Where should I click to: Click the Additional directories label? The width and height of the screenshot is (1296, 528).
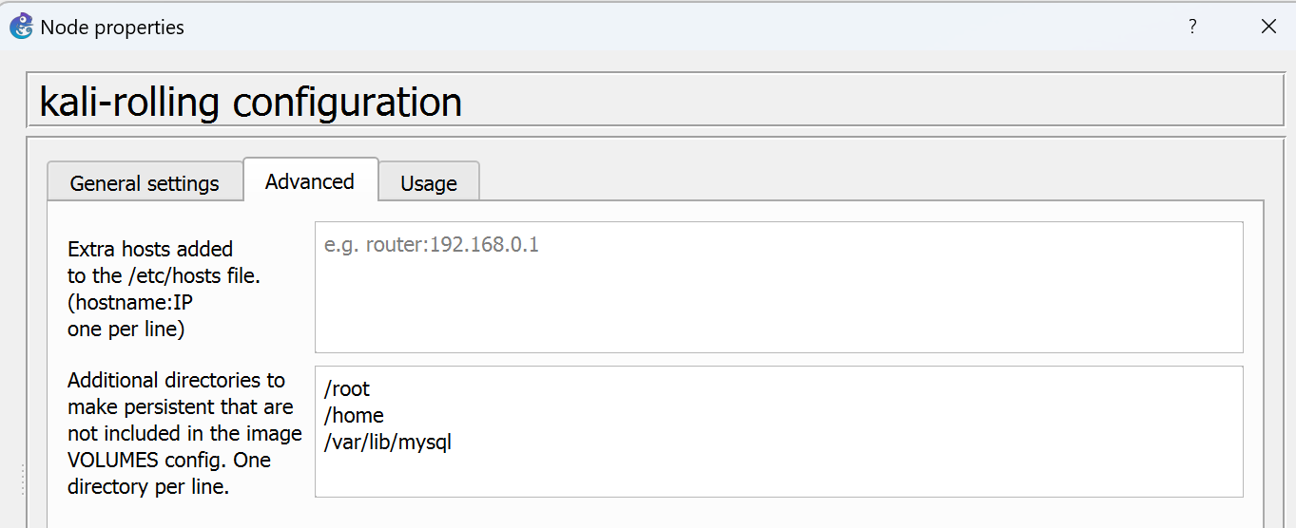176,380
